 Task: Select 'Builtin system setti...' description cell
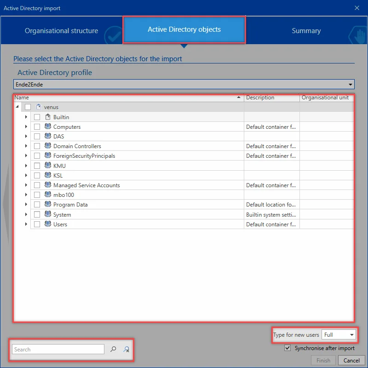coord(272,214)
